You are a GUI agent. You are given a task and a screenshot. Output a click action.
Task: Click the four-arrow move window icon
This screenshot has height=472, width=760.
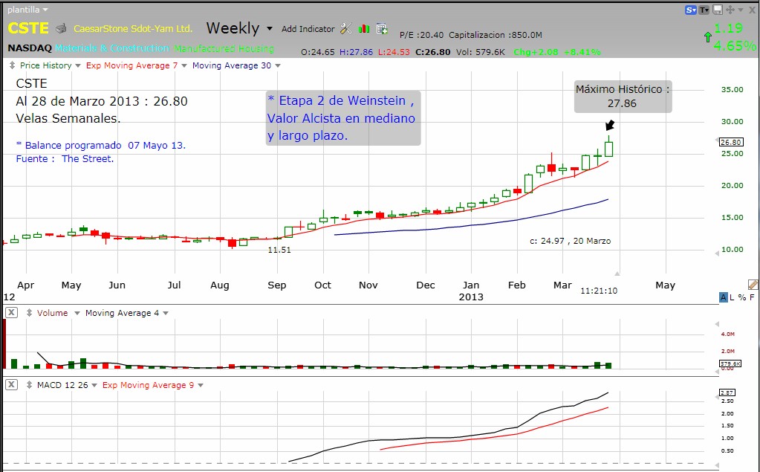730,10
